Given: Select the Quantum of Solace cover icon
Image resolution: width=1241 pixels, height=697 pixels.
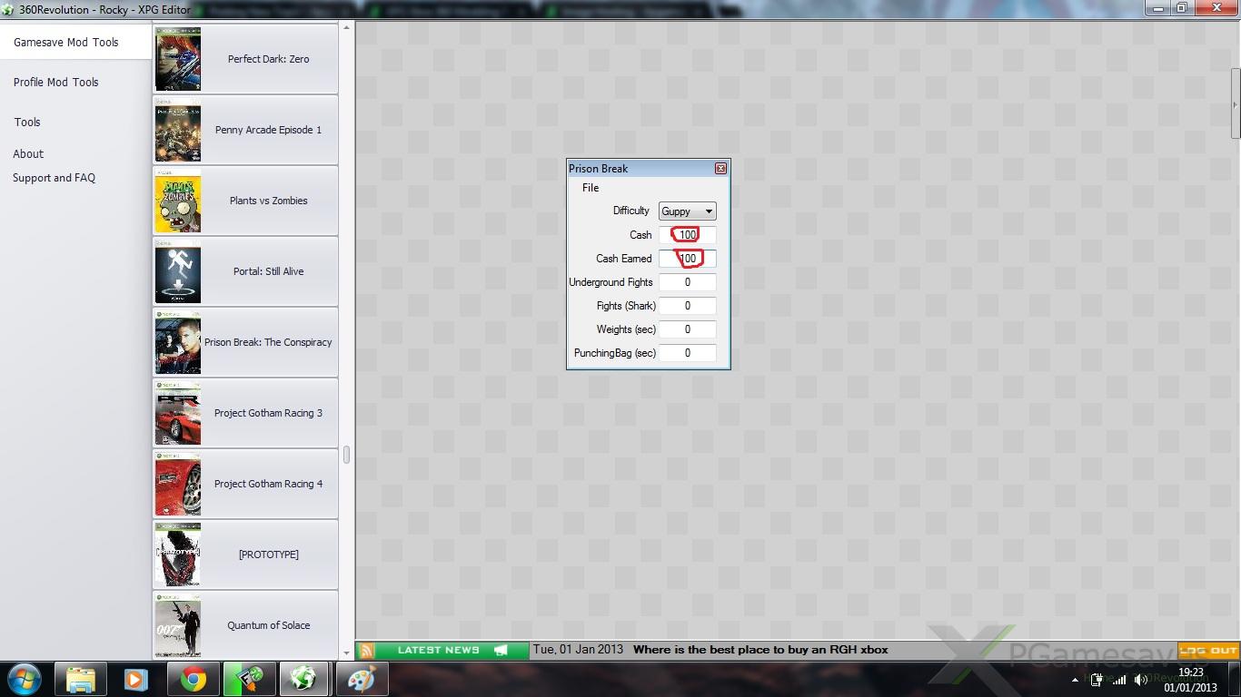Looking at the screenshot, I should pos(178,625).
